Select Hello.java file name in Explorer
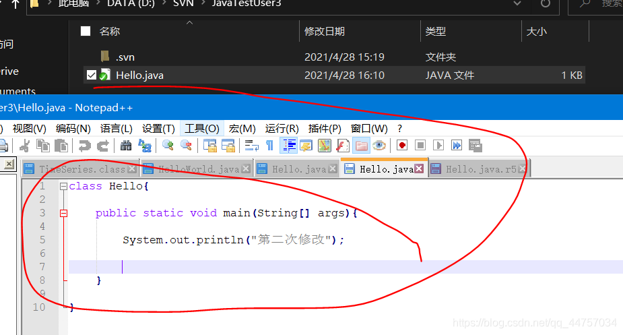623x335 pixels. 139,75
